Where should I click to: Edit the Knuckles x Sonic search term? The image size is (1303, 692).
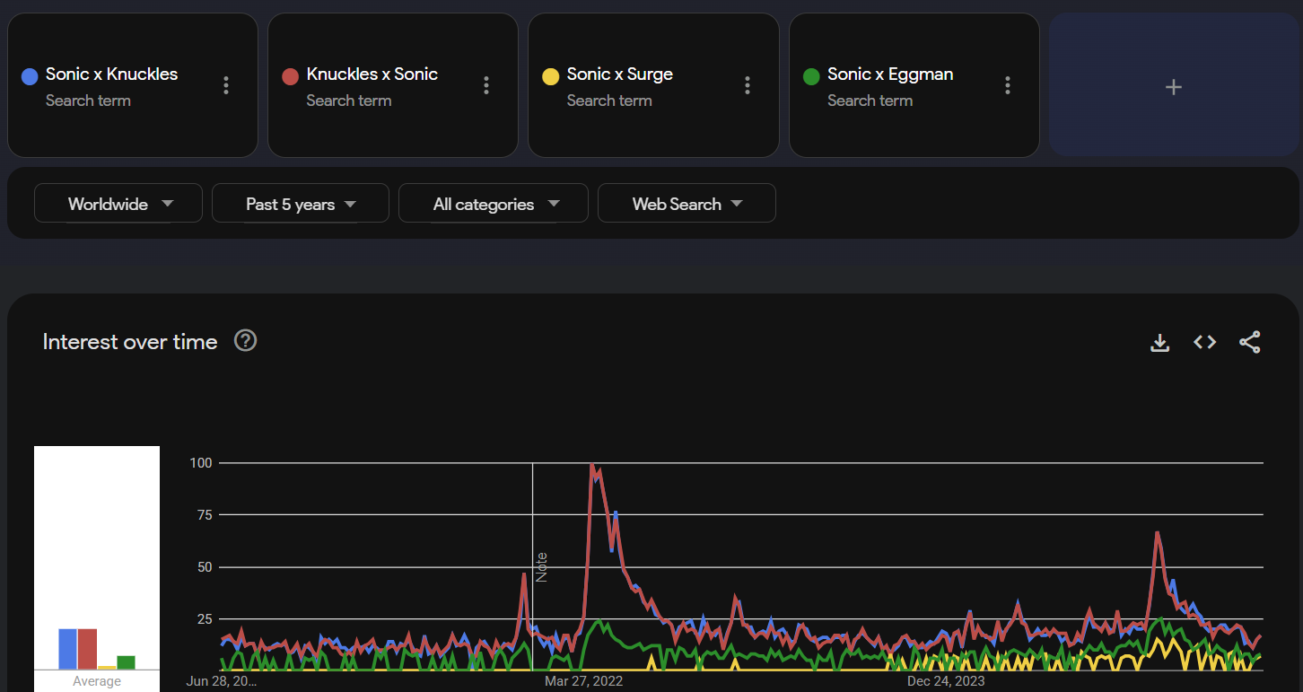click(x=372, y=74)
